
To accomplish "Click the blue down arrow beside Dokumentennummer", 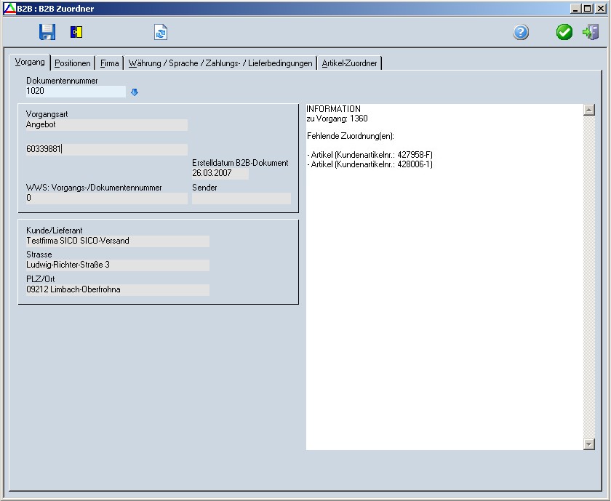I will 135,92.
